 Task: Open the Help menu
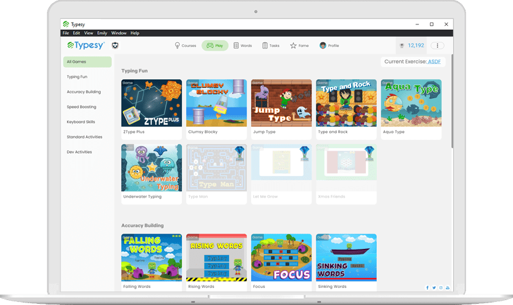tap(135, 33)
